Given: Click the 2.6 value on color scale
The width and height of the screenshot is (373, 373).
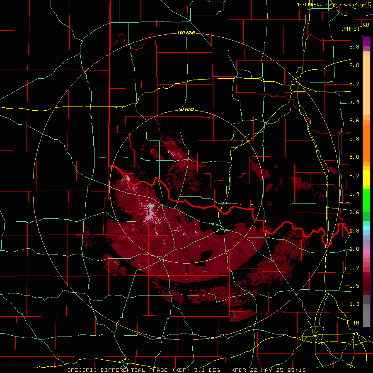Looking at the screenshot, I should click(x=354, y=213).
